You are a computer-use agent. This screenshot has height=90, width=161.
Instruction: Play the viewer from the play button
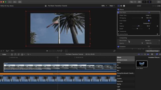click(x=47, y=51)
